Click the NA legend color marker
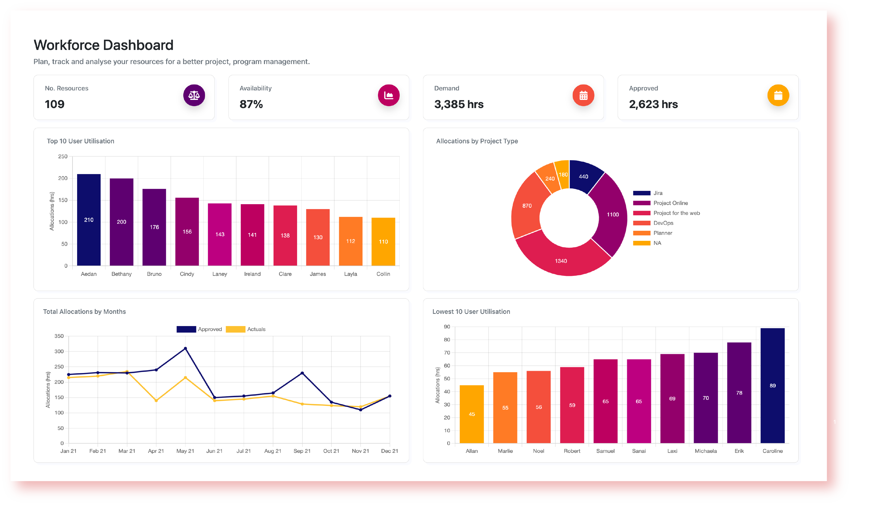 (641, 243)
